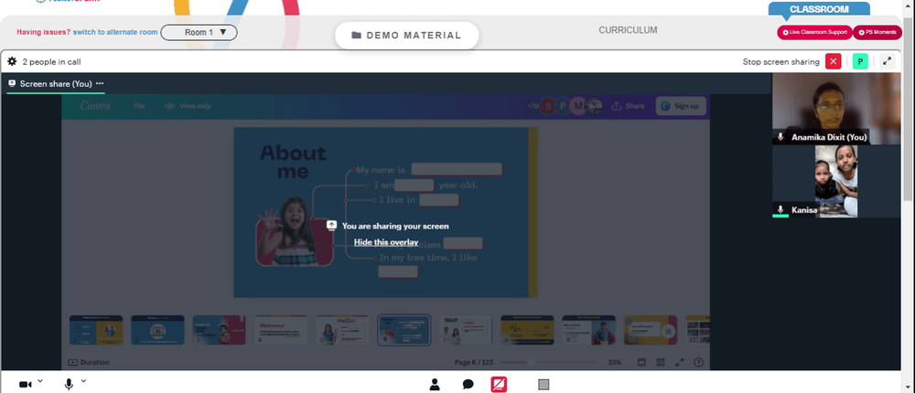Image resolution: width=915 pixels, height=393 pixels.
Task: Click the gray square icon in bottom bar
Action: pyautogui.click(x=544, y=384)
